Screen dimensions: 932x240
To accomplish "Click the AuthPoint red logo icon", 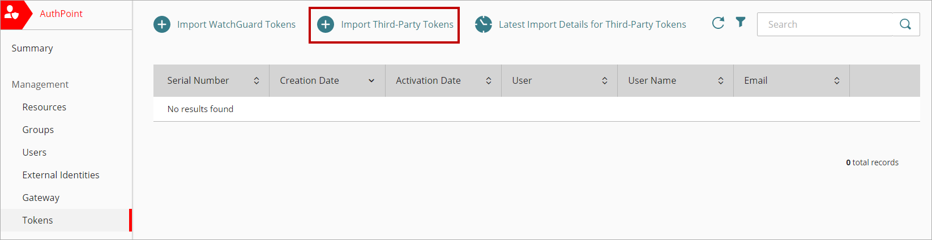I will point(12,14).
